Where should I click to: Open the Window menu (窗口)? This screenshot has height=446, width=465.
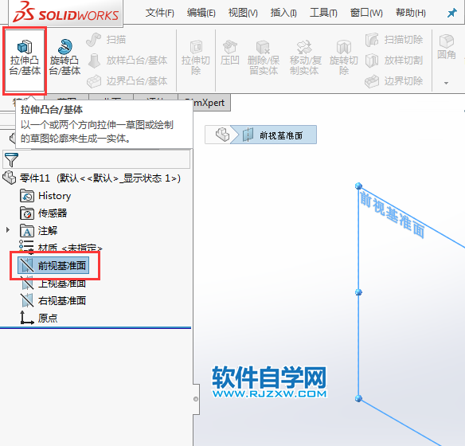[x=366, y=13]
